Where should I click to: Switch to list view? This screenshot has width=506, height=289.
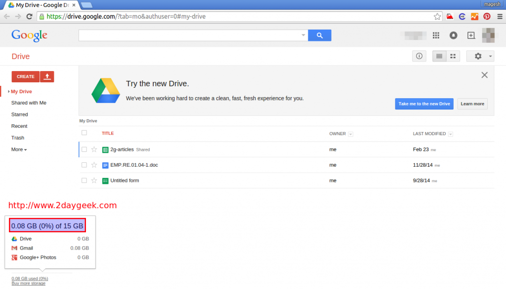pyautogui.click(x=439, y=56)
